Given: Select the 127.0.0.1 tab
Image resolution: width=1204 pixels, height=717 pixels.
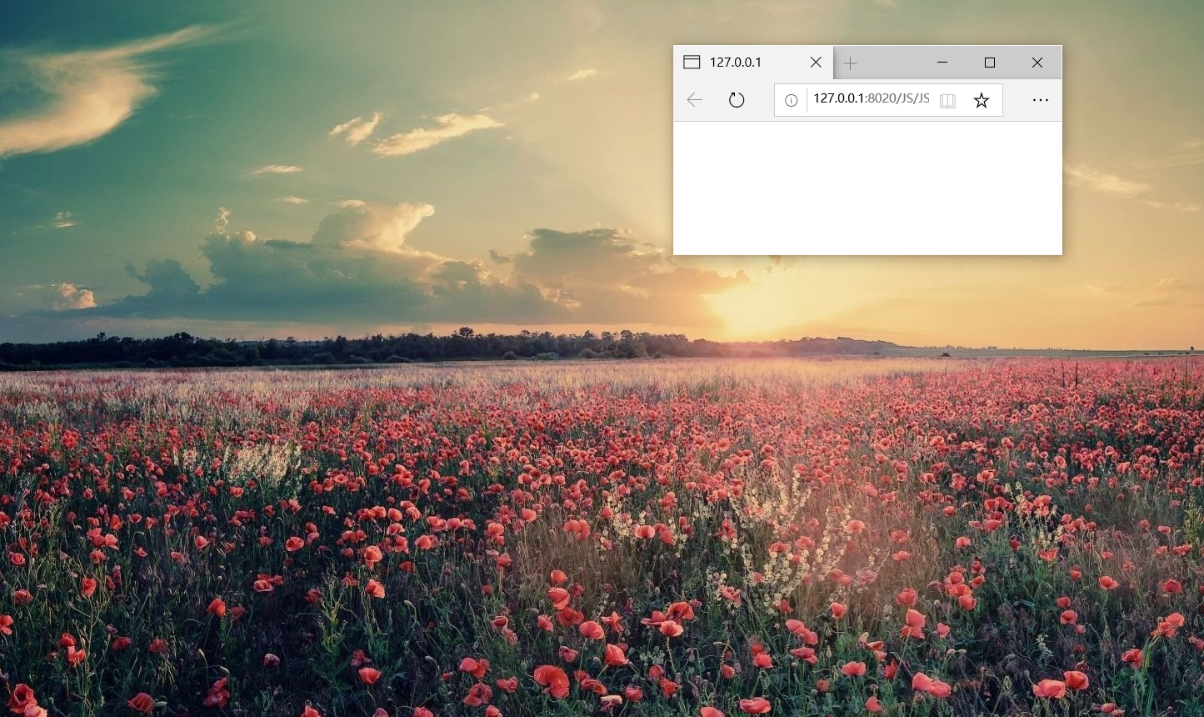Looking at the screenshot, I should 753,63.
